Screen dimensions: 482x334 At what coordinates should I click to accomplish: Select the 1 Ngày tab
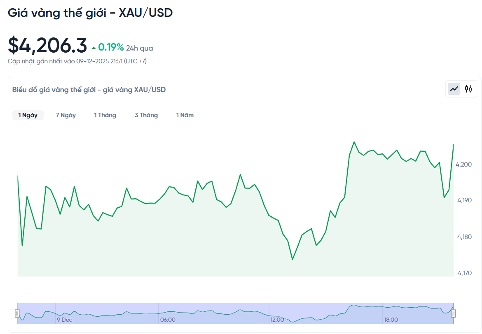(28, 115)
